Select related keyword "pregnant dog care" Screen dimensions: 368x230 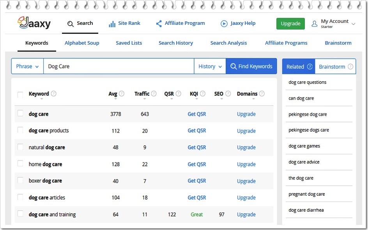[306, 194]
